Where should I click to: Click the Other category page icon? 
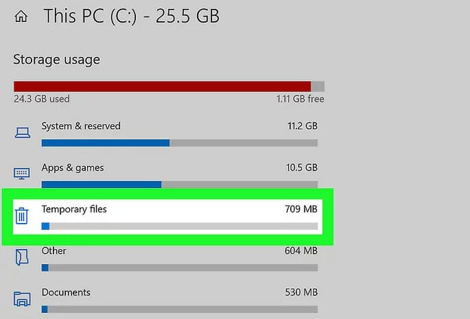click(22, 257)
